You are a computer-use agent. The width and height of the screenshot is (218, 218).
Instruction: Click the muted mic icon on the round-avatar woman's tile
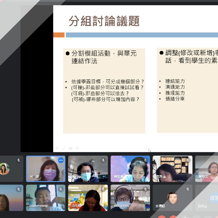pyautogui.click(x=19, y=160)
